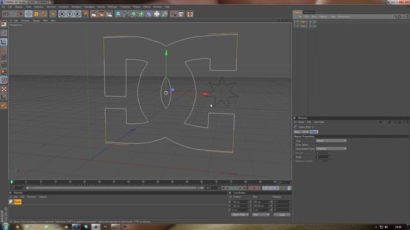Click the timeline frame range slider bar

[115, 188]
